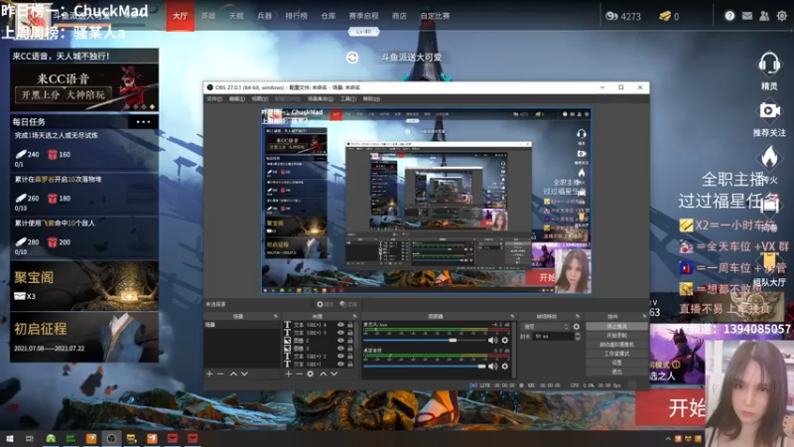Open the OBS 工具 menu

pyautogui.click(x=348, y=98)
